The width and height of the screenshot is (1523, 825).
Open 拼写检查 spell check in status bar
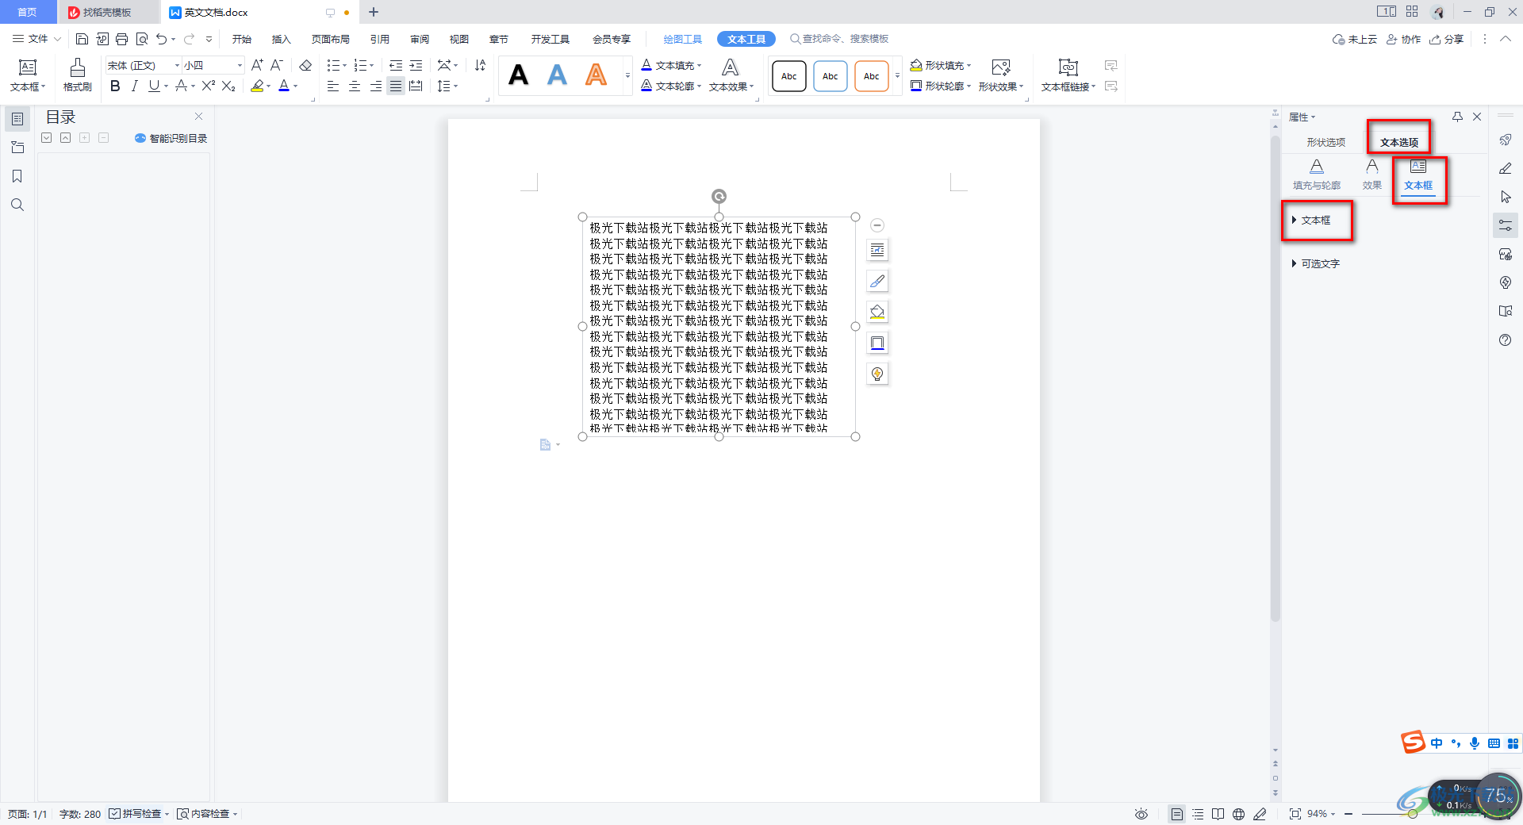(140, 814)
